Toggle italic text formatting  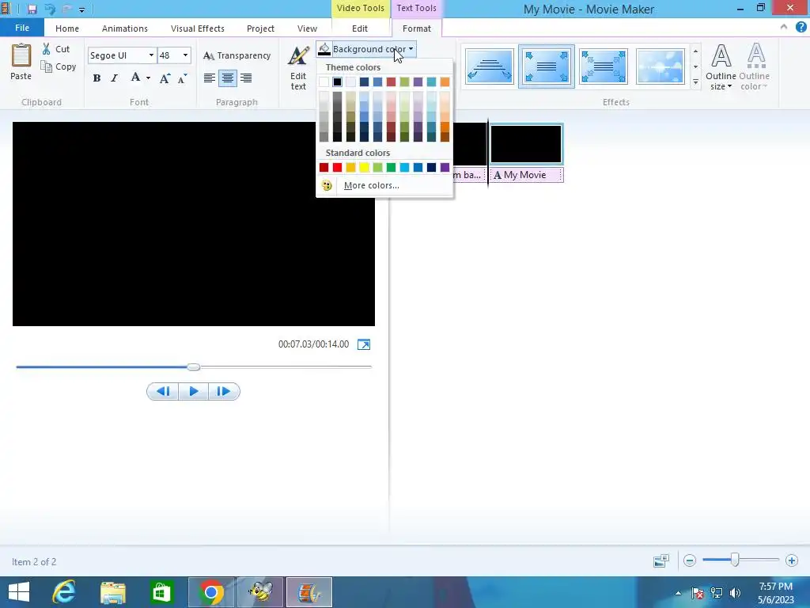click(114, 78)
